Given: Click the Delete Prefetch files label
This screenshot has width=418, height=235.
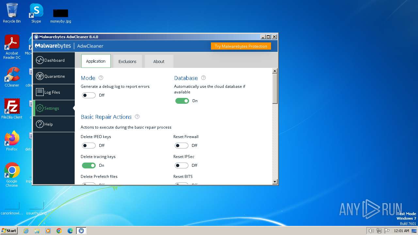Looking at the screenshot, I should pyautogui.click(x=99, y=177).
